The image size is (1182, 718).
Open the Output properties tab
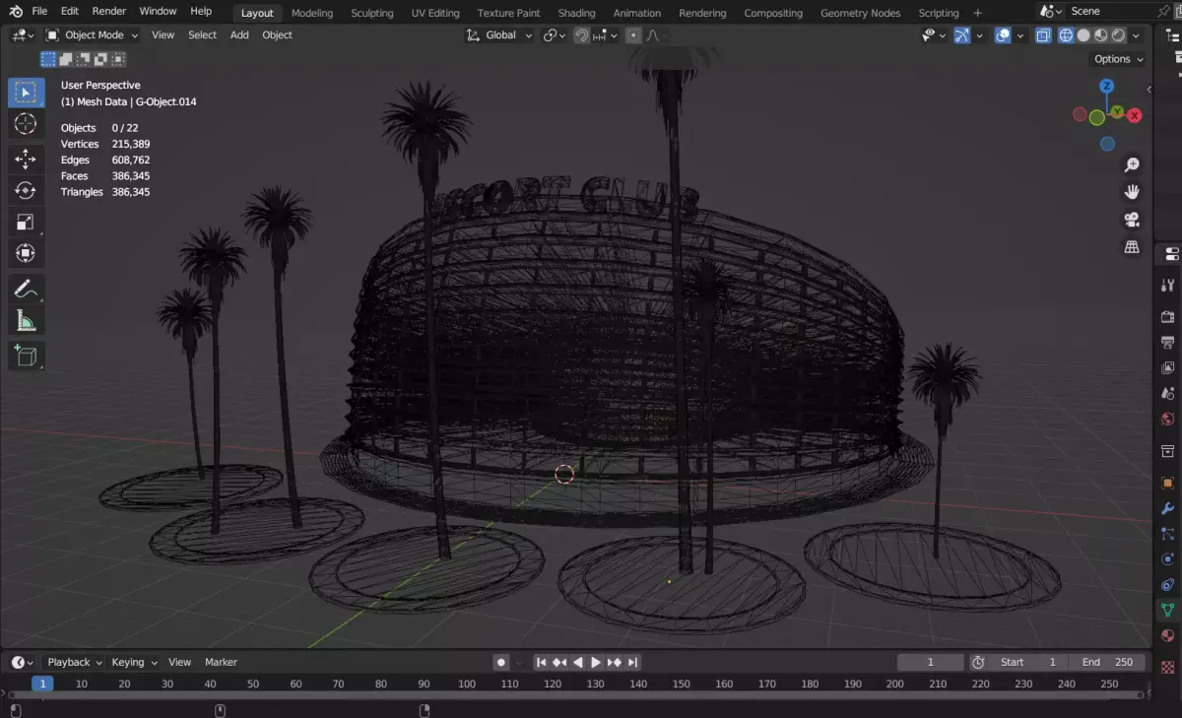click(x=1168, y=343)
